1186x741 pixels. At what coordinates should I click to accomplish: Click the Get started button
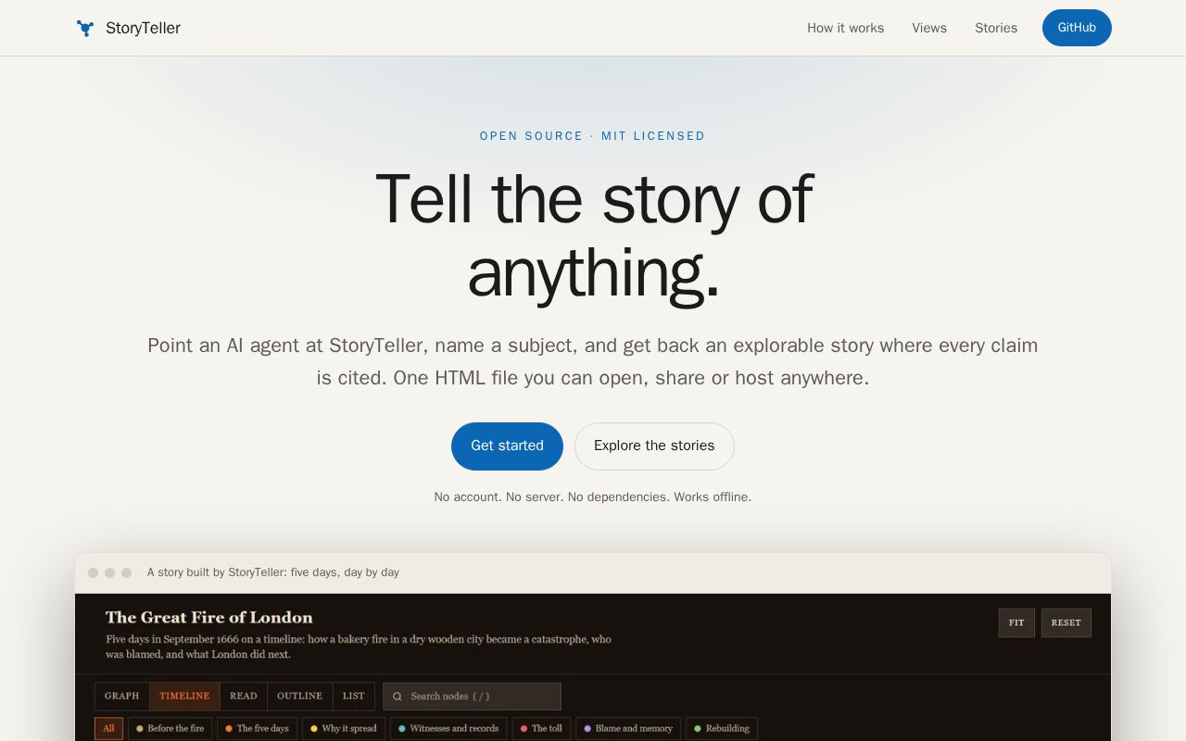[507, 446]
